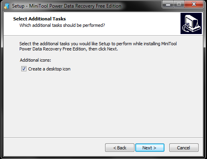Click the 'Create a desktop icon' label text

pos(49,69)
